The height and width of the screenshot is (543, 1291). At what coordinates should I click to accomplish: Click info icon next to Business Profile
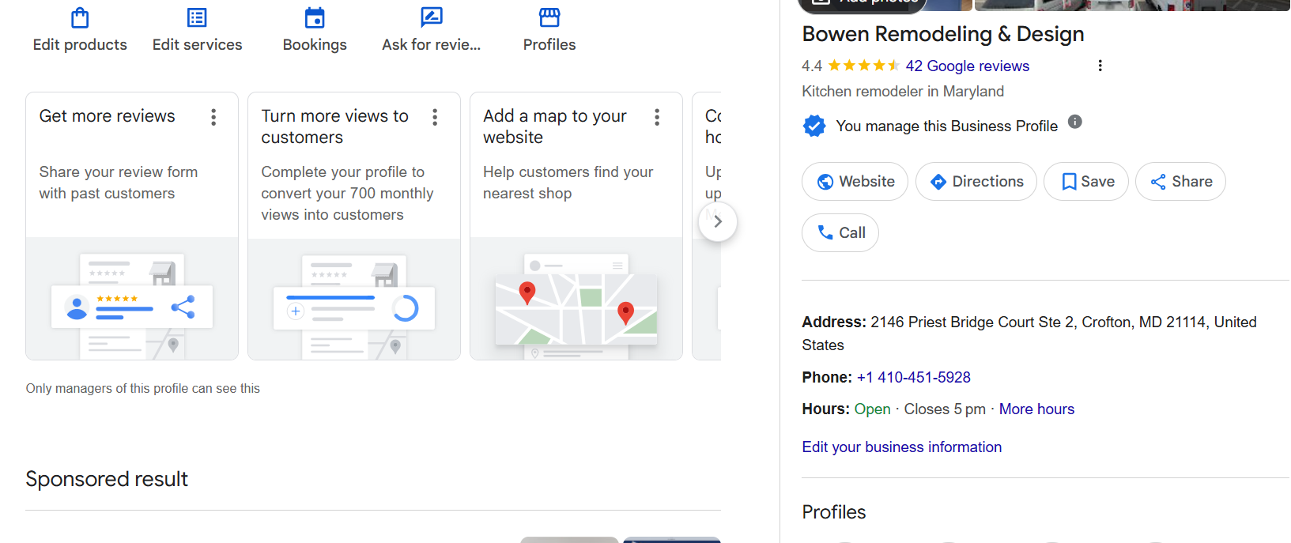click(x=1075, y=122)
